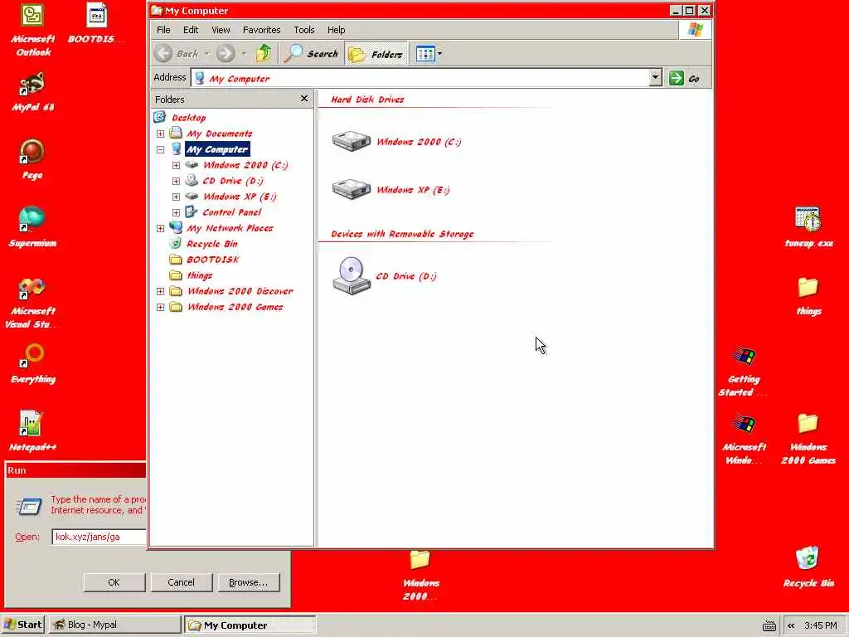Select Desktop in folder tree
This screenshot has height=637, width=849.
click(x=188, y=118)
